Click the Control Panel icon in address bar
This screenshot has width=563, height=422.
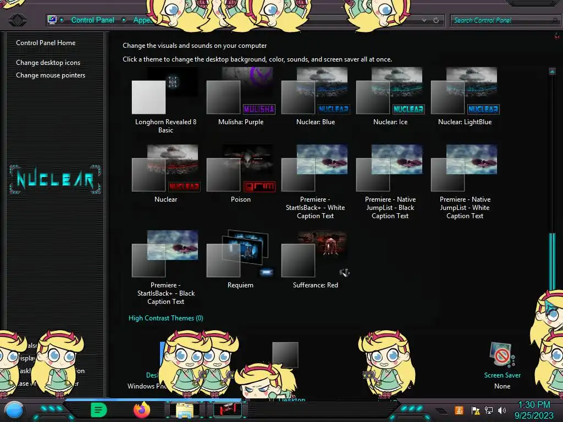pyautogui.click(x=52, y=20)
